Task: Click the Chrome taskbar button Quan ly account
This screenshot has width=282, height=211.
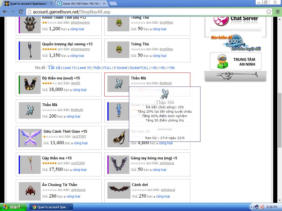Action: click(x=51, y=207)
